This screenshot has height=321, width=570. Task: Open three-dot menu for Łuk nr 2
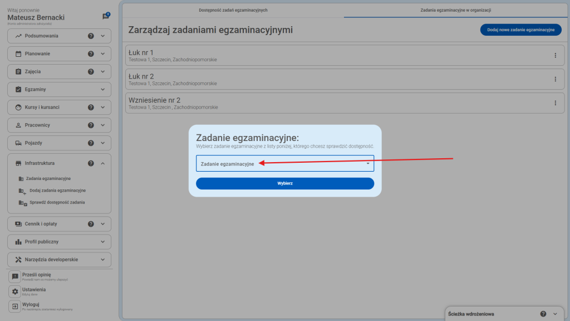(x=555, y=79)
